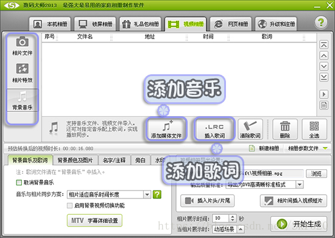Open the 旁白 settings tab

[x=140, y=160]
